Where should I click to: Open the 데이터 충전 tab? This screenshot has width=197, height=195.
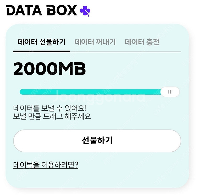click(x=142, y=42)
